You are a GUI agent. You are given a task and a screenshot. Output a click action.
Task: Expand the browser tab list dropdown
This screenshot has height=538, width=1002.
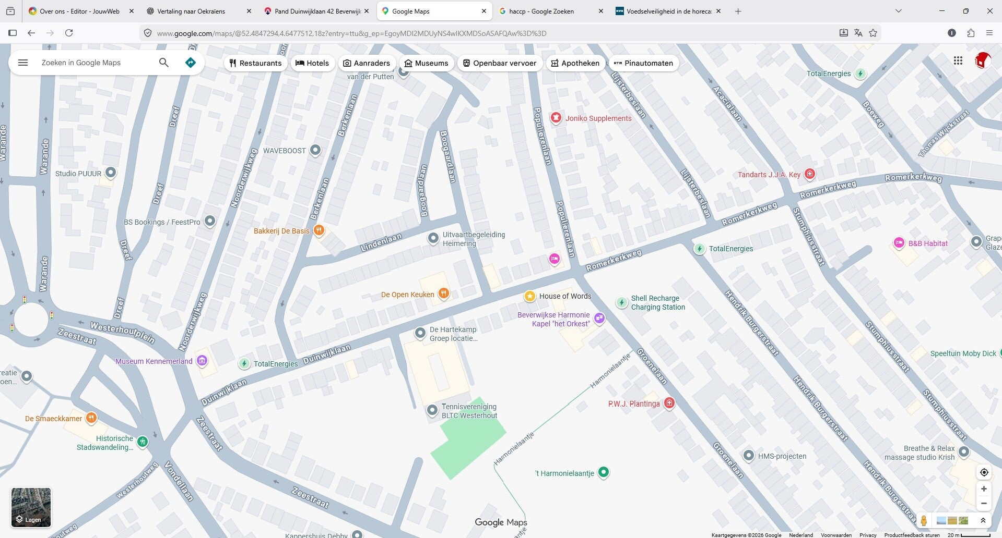click(x=898, y=11)
